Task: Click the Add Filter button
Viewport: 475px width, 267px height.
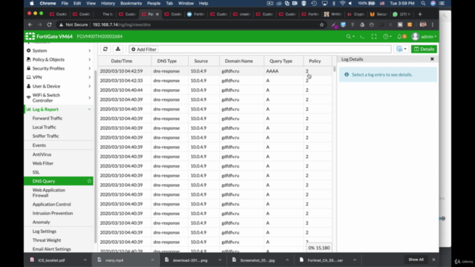Action: (143, 50)
